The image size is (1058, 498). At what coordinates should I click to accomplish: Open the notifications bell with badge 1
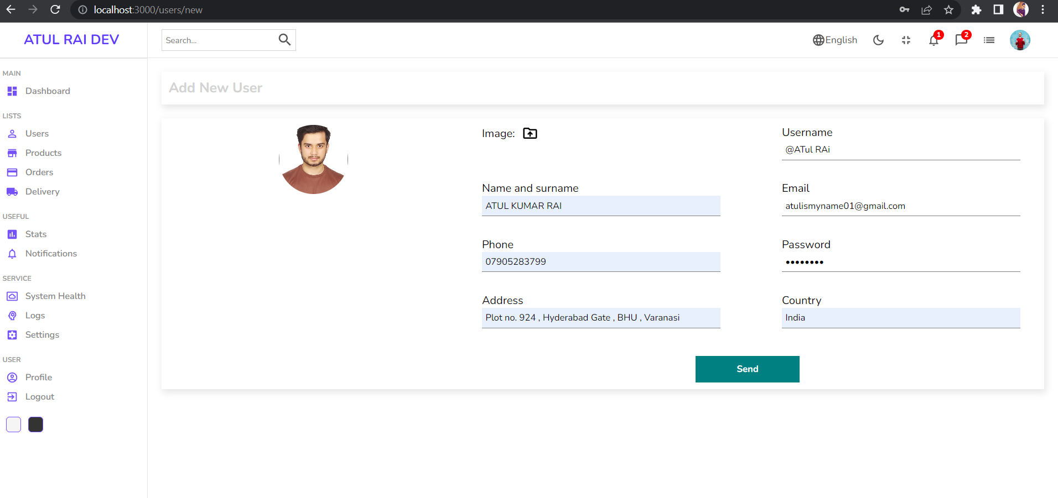(x=933, y=40)
